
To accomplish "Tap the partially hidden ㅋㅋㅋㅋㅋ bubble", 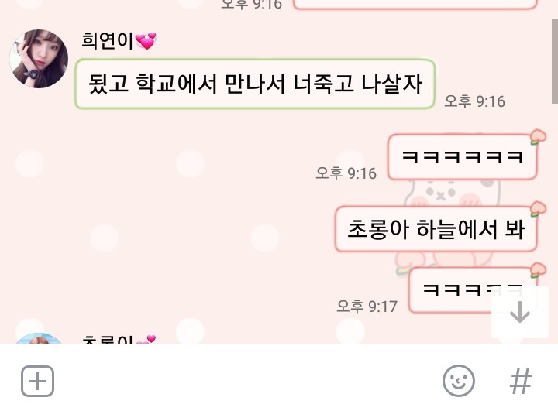I will [470, 290].
